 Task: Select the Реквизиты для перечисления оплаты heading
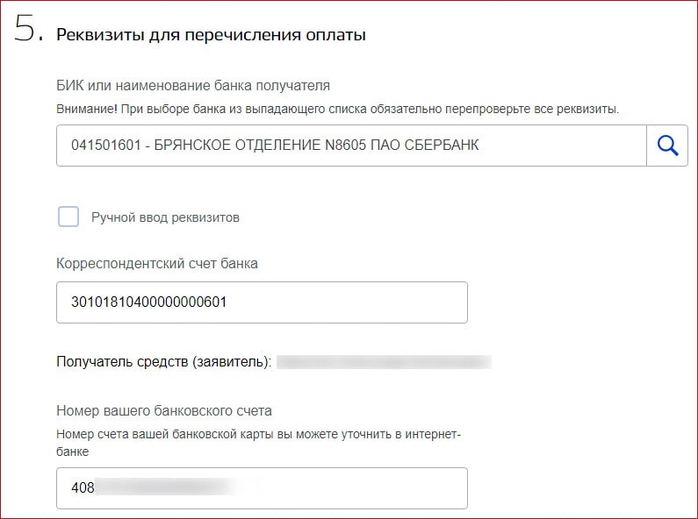[211, 35]
